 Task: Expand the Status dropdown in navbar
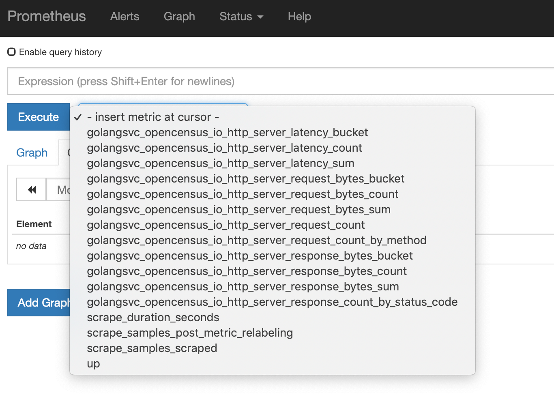pyautogui.click(x=241, y=17)
